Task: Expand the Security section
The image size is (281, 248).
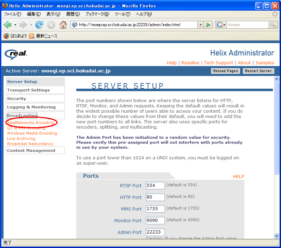Action: click(x=35, y=99)
